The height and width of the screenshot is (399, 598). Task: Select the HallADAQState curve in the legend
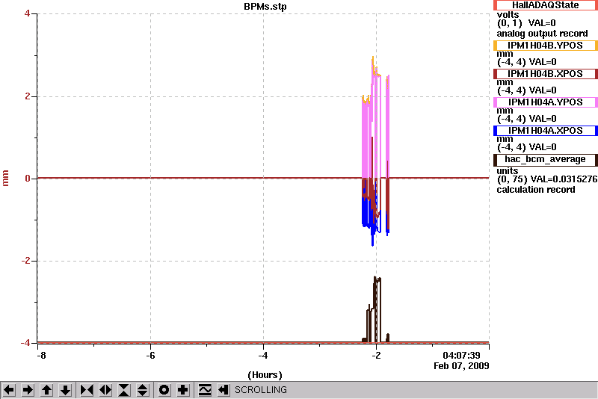(x=546, y=5)
